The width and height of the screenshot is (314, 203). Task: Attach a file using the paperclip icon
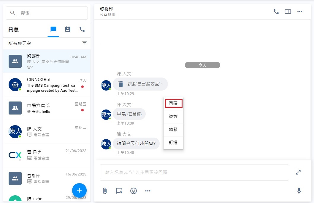pos(104,191)
